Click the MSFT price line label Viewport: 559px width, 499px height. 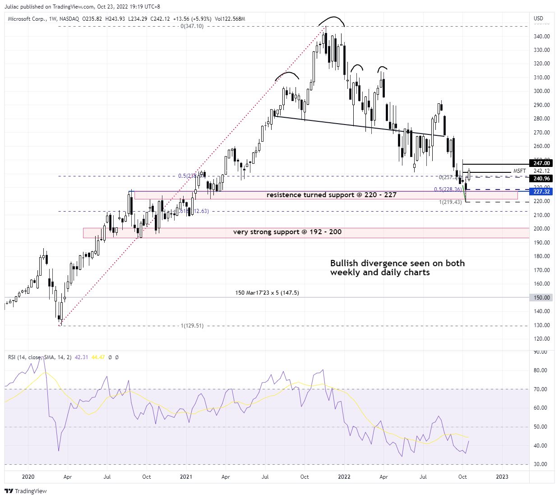pos(519,171)
